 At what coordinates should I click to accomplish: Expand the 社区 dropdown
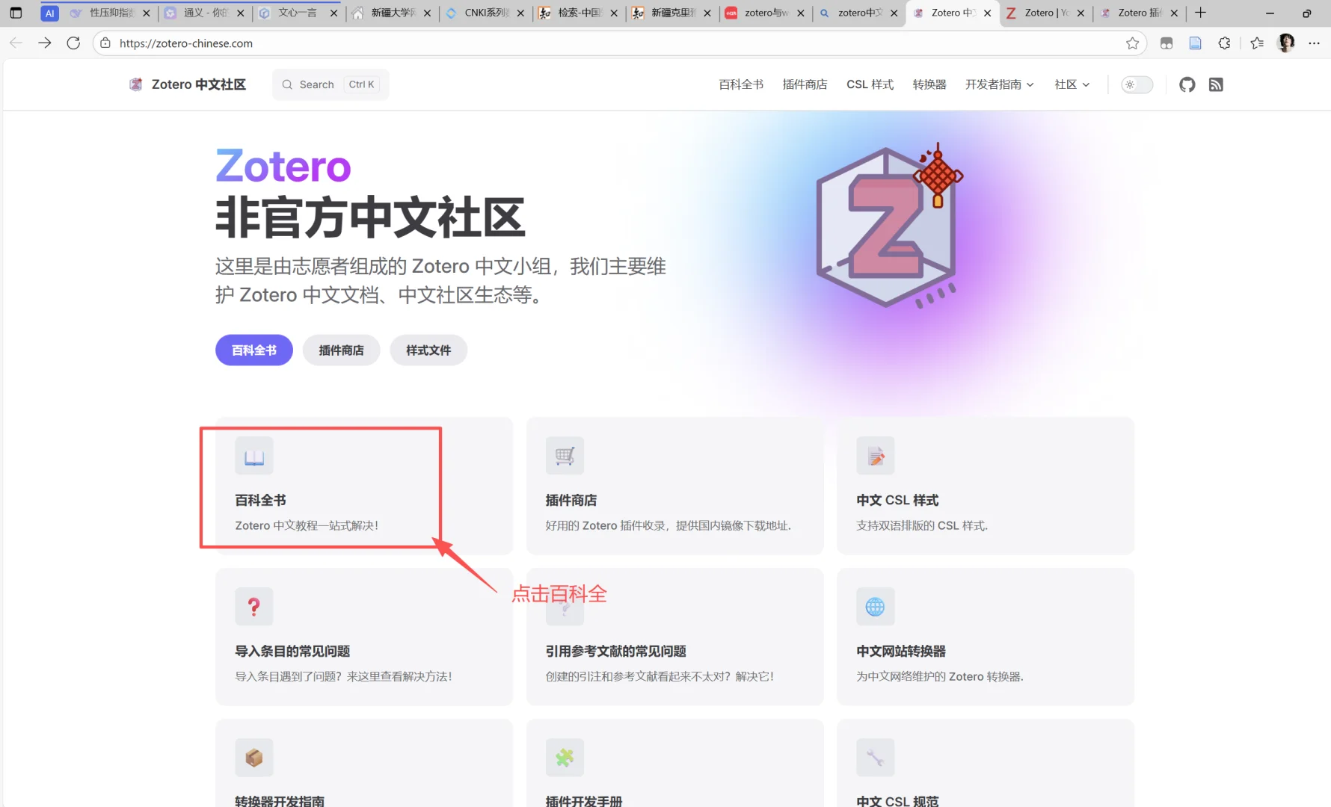1071,84
